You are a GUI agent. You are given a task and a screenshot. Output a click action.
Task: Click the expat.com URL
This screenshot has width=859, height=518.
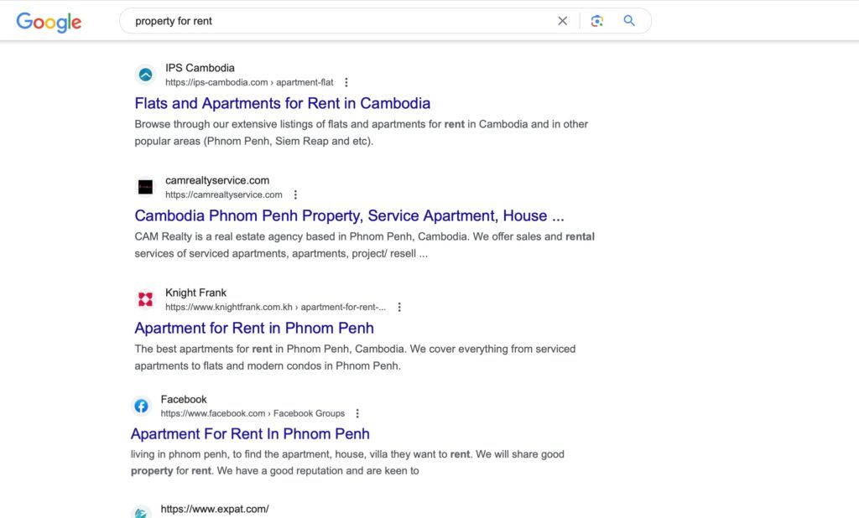coord(215,509)
